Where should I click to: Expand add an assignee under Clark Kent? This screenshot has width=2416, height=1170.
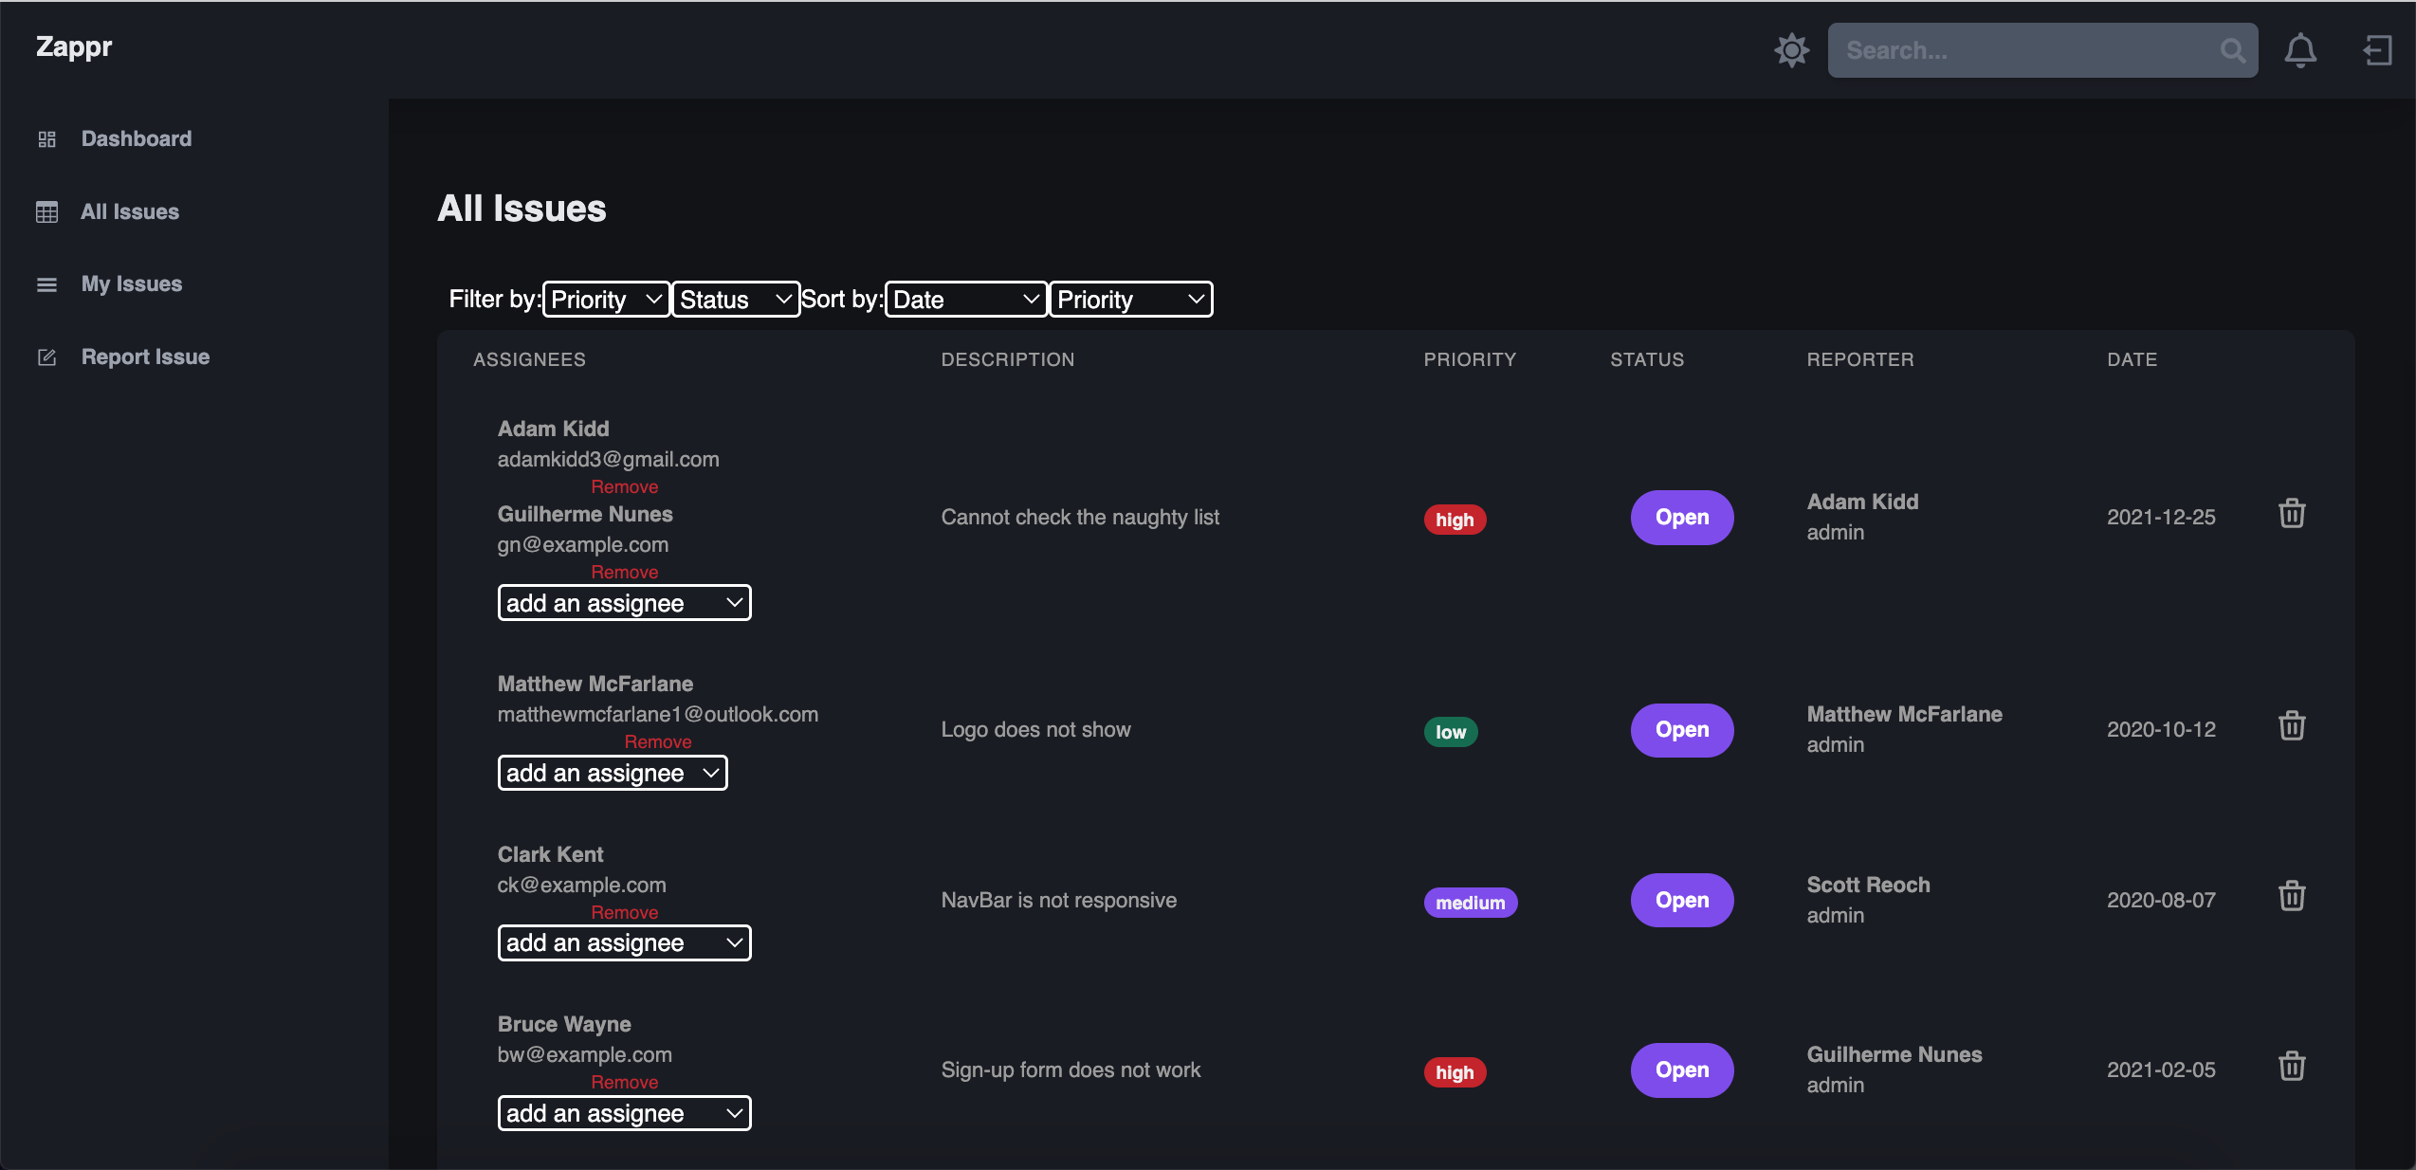coord(624,943)
